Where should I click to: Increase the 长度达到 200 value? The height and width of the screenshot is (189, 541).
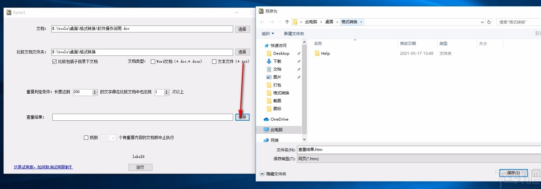(95, 91)
